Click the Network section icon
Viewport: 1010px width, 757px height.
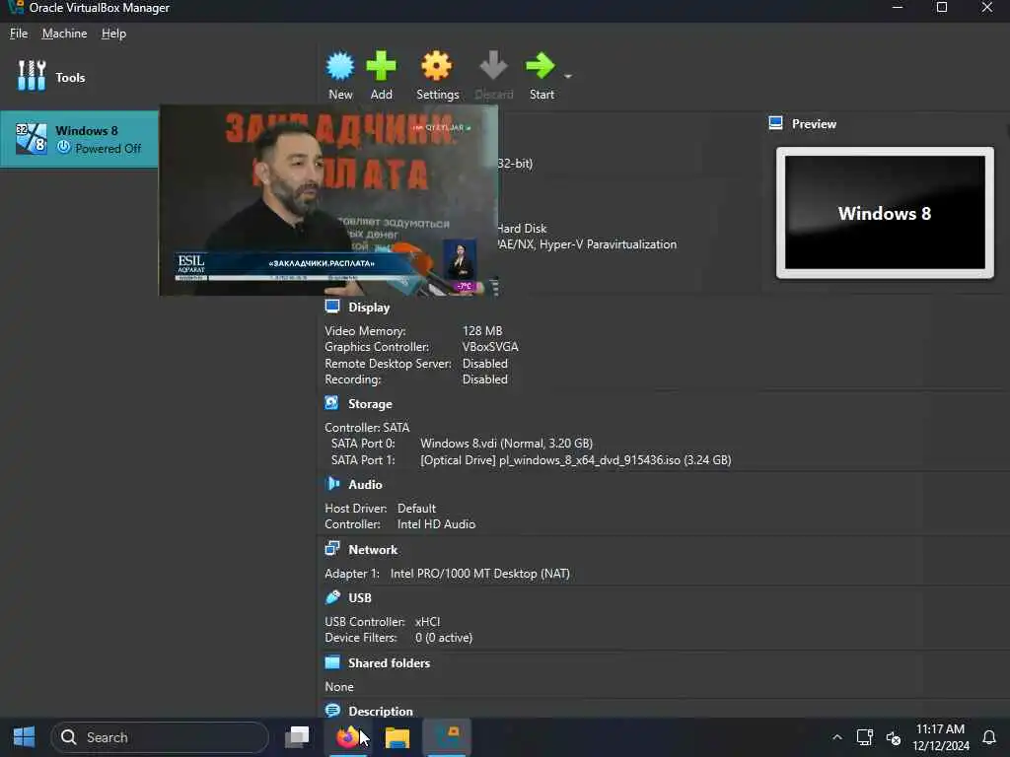tap(332, 548)
